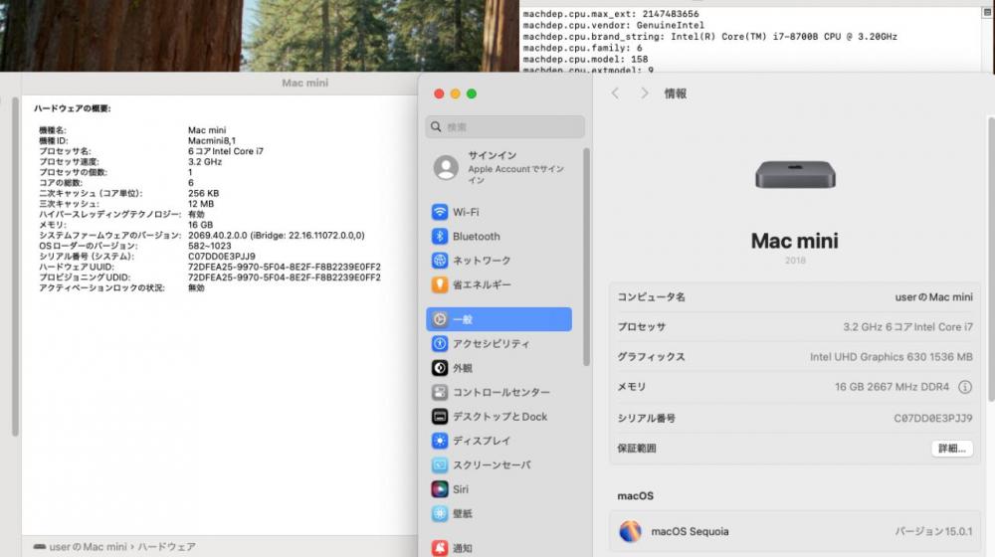Click the デスクトップとDock icon
The width and height of the screenshot is (995, 557).
pyautogui.click(x=440, y=416)
